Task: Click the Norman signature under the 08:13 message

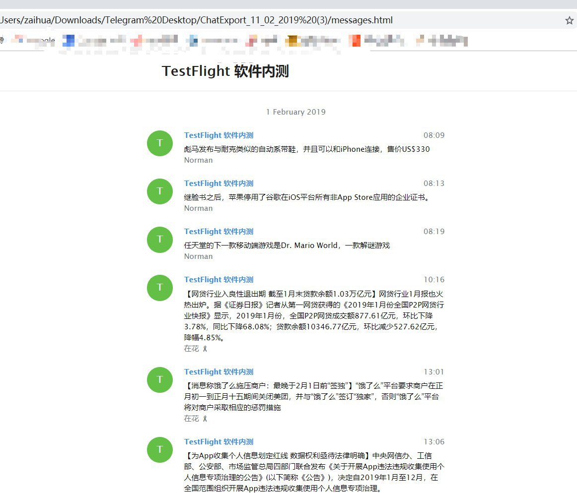Action: (198, 208)
